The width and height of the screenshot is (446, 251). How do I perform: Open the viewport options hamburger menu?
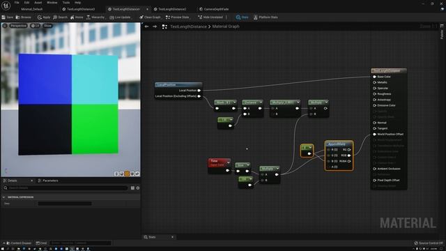pyautogui.click(x=5, y=26)
